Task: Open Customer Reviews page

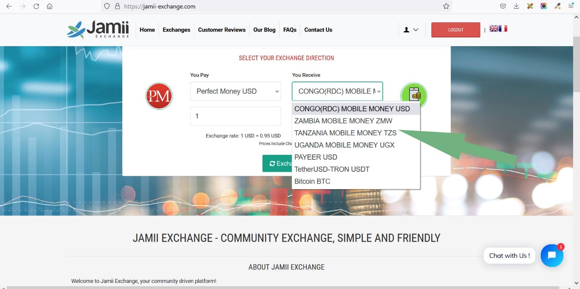Action: [x=222, y=30]
